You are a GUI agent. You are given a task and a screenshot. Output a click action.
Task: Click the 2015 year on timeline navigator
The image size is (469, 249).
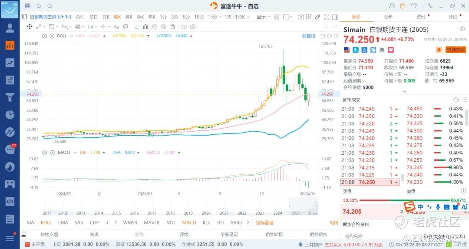coord(116,213)
